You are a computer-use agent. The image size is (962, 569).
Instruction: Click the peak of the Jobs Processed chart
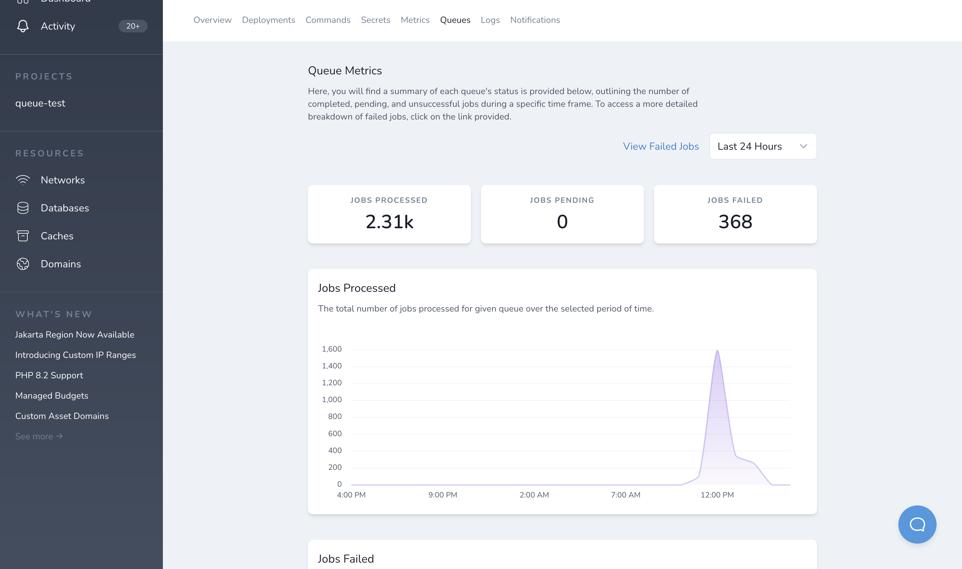coord(717,351)
